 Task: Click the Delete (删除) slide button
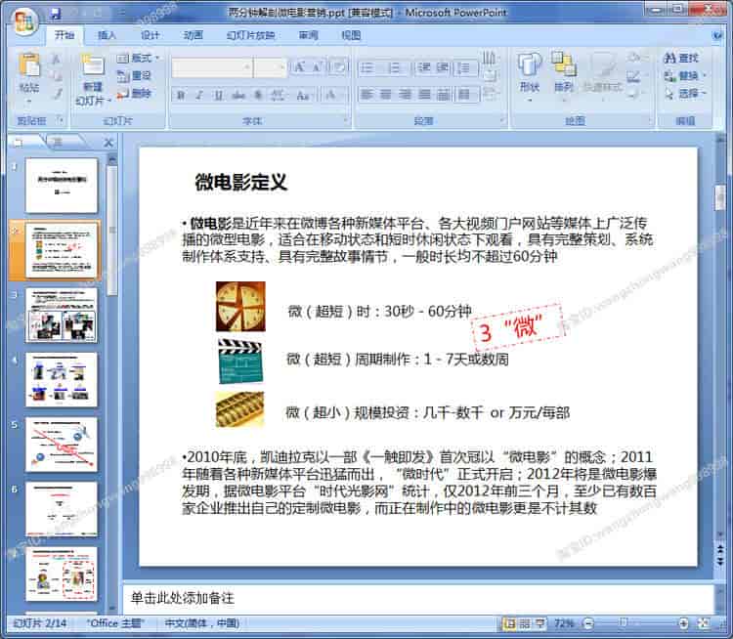coord(134,93)
